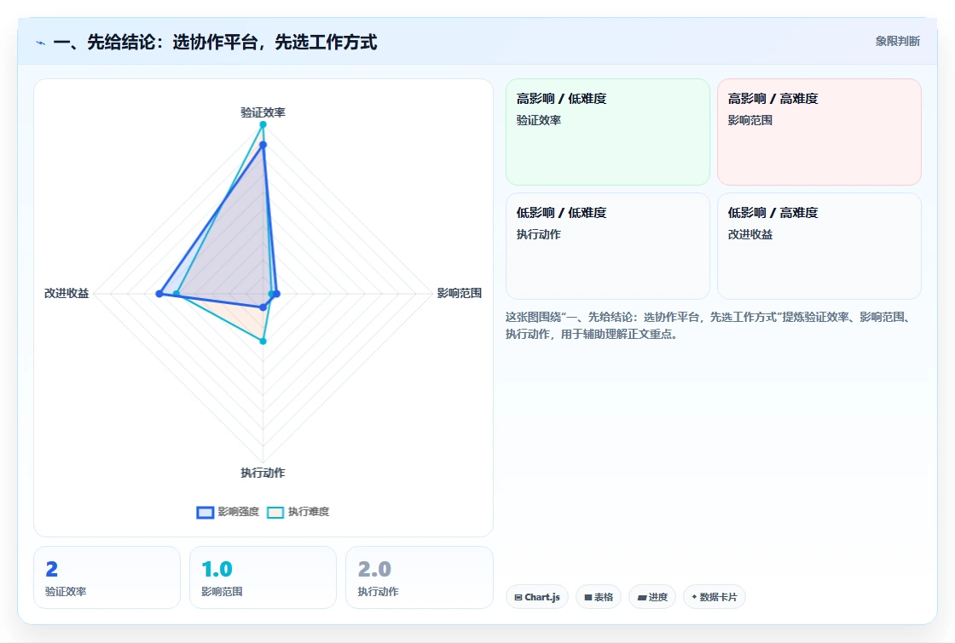Click the 数据卡片 chip star icon
The width and height of the screenshot is (955, 643).
694,597
